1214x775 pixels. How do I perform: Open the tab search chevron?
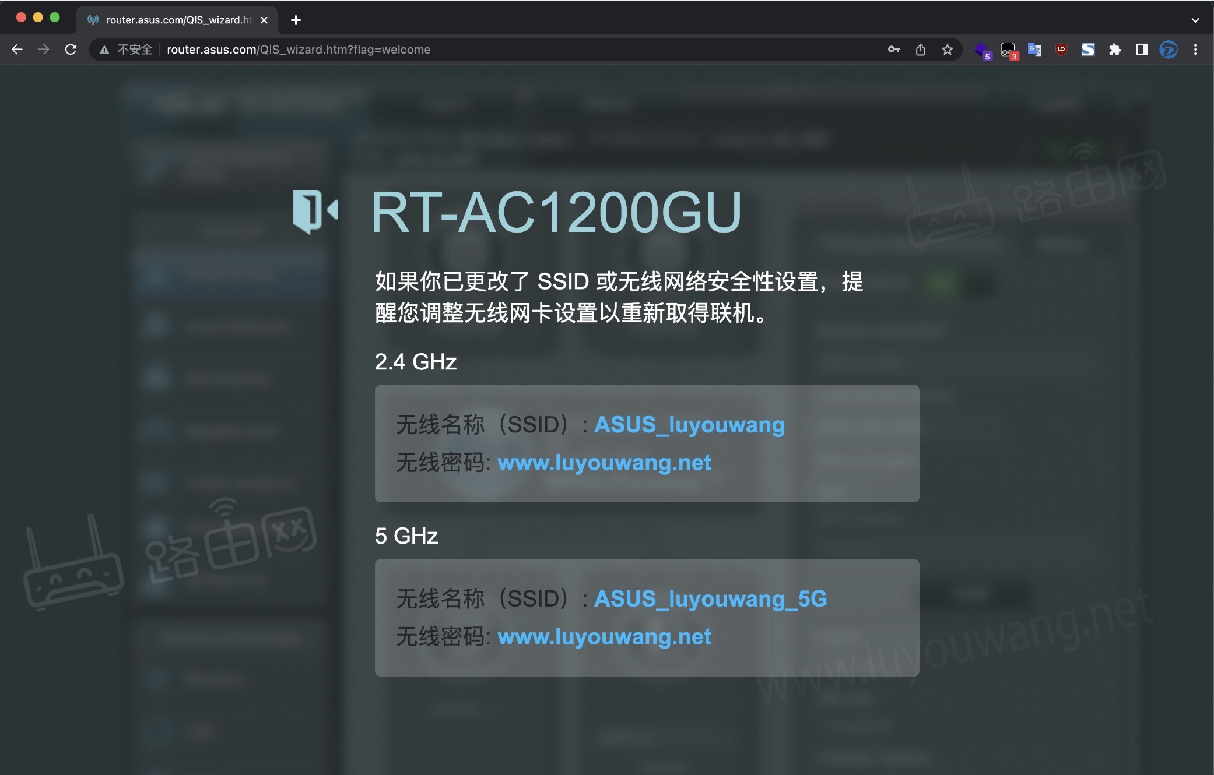tap(1196, 20)
